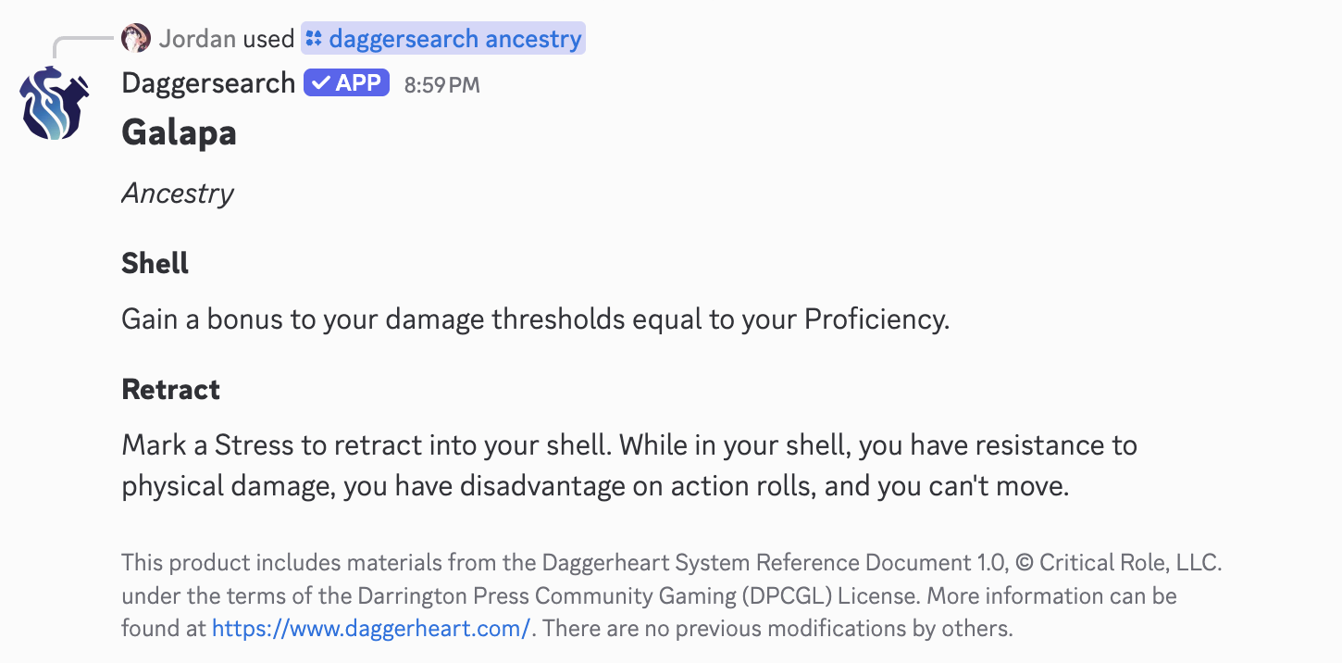Open the Daggersearch bot profile name

tap(208, 83)
